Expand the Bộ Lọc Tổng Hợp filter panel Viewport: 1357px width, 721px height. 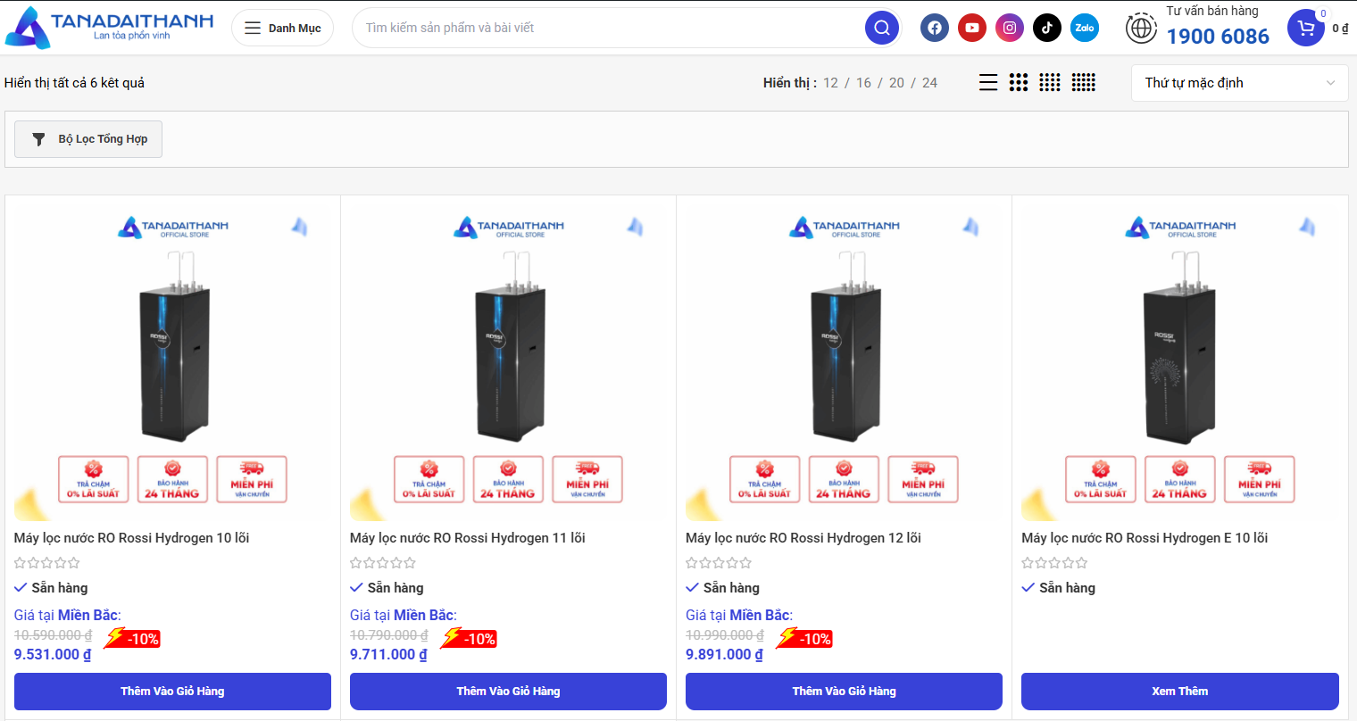87,139
